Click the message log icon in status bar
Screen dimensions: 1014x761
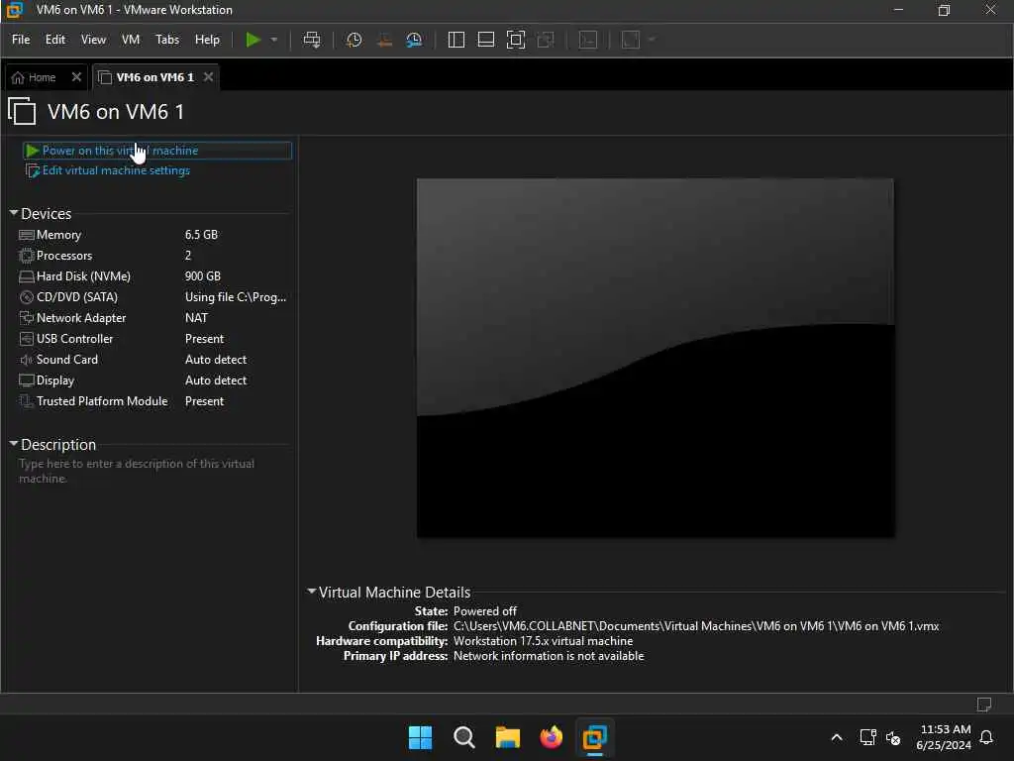(x=984, y=705)
